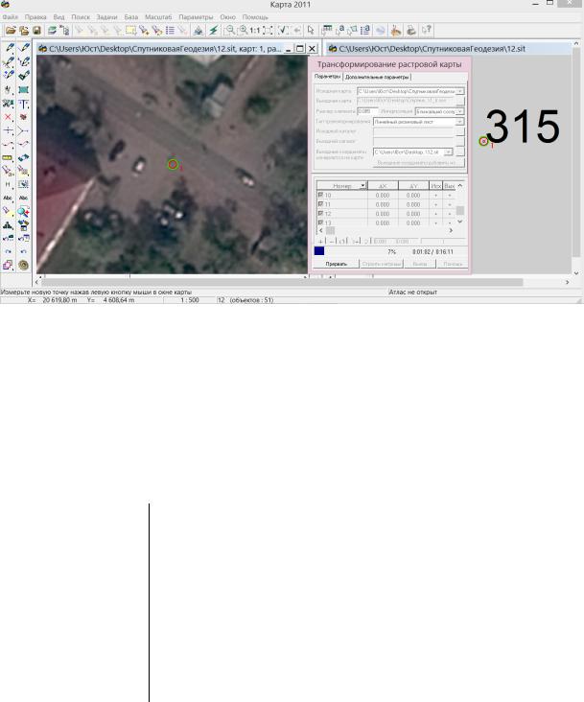Select the pen with checkmark tool
Viewport: 584px width, 702px height.
point(23,75)
